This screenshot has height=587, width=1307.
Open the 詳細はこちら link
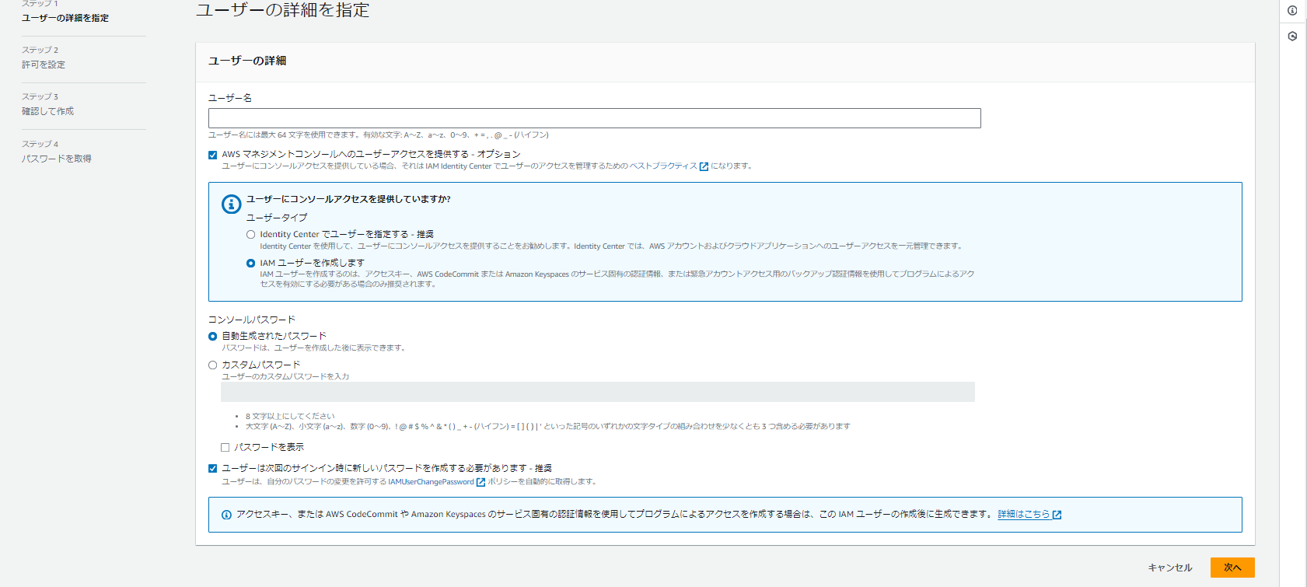click(x=1024, y=514)
